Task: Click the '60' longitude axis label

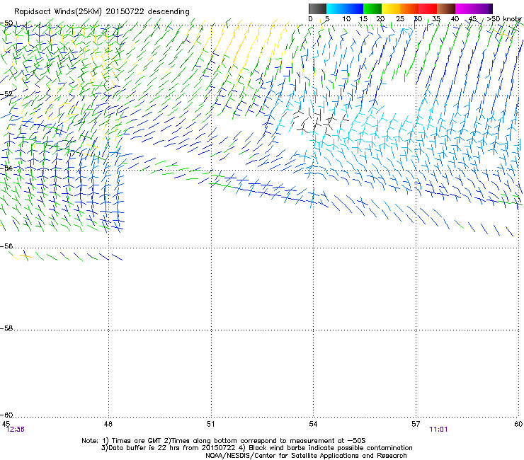Action: click(x=518, y=424)
